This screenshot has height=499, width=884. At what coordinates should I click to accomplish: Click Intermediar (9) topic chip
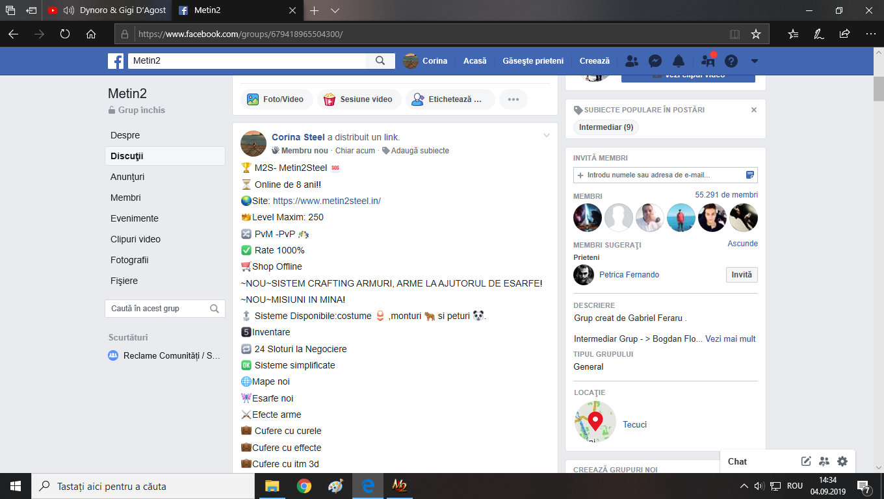tap(606, 127)
